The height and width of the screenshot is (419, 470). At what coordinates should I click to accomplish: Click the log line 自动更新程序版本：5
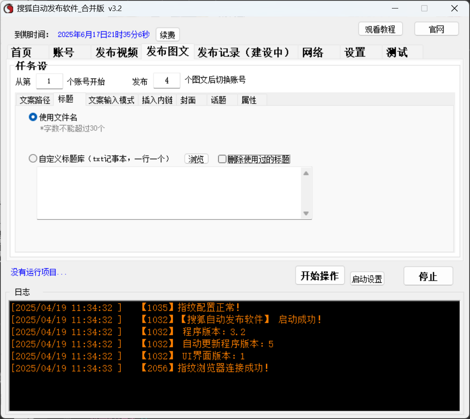228,344
